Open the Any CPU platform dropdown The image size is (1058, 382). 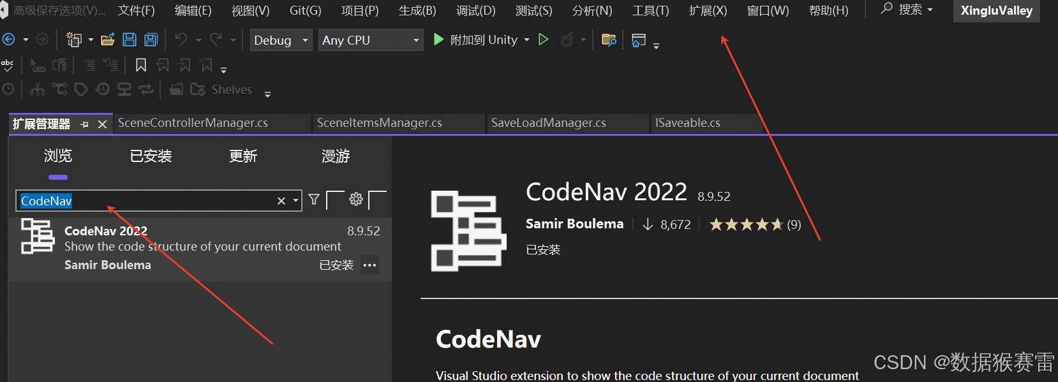371,40
